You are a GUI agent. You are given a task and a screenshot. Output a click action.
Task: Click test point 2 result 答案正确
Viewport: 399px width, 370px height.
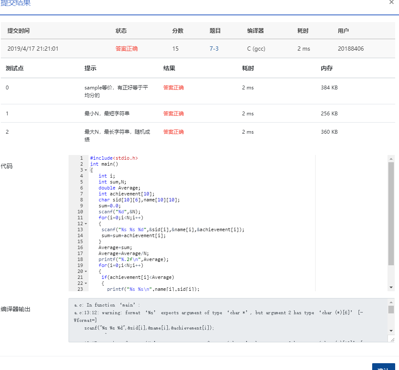(x=174, y=132)
